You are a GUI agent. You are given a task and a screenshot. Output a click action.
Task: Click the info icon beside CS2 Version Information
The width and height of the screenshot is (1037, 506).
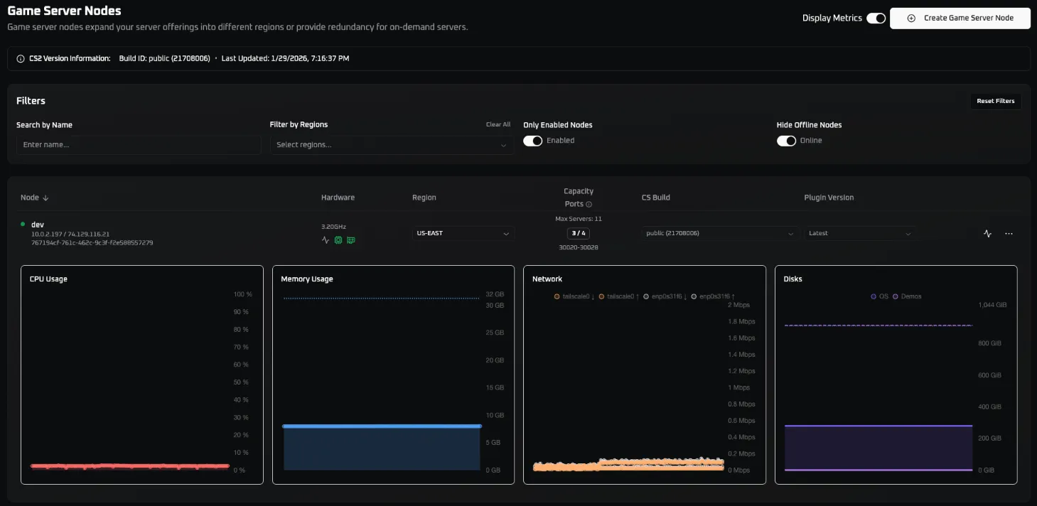pos(19,58)
